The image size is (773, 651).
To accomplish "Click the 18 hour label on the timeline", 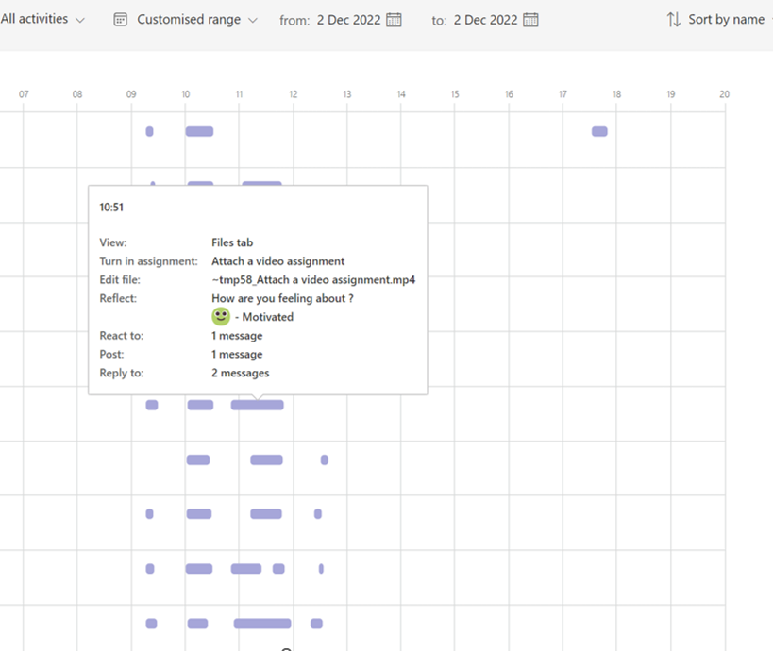I will click(x=616, y=94).
